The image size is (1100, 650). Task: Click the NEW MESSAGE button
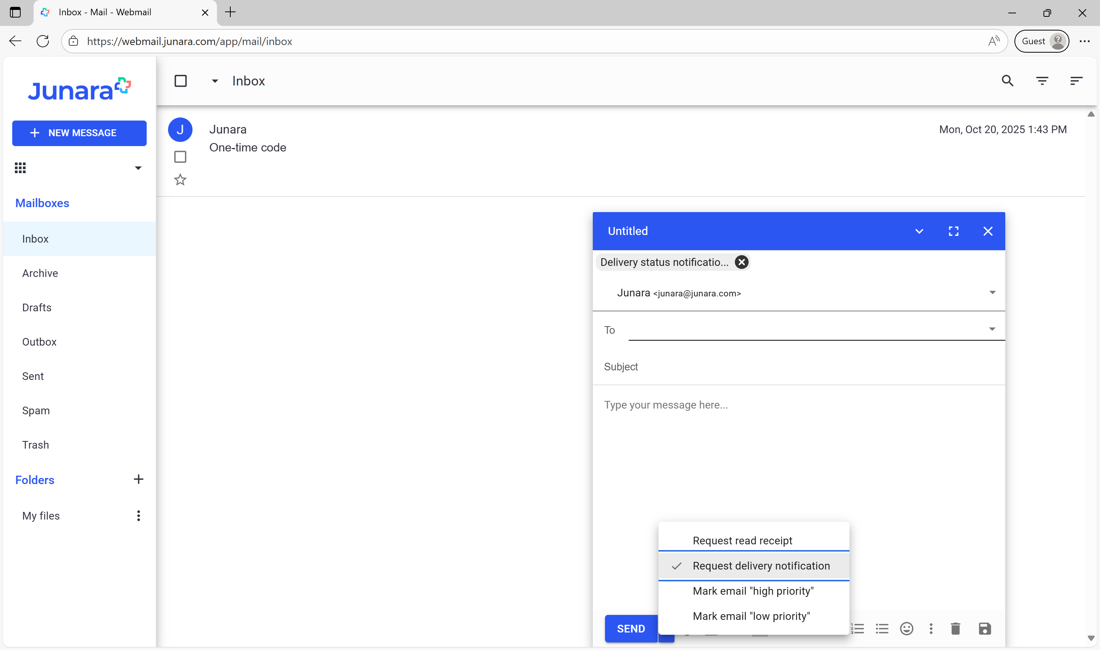79,133
